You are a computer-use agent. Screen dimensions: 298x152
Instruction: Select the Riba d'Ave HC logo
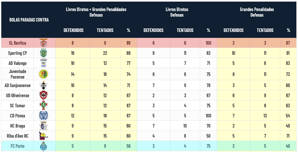click(x=44, y=136)
